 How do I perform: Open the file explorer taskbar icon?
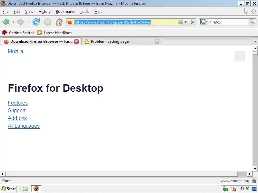coord(25,189)
